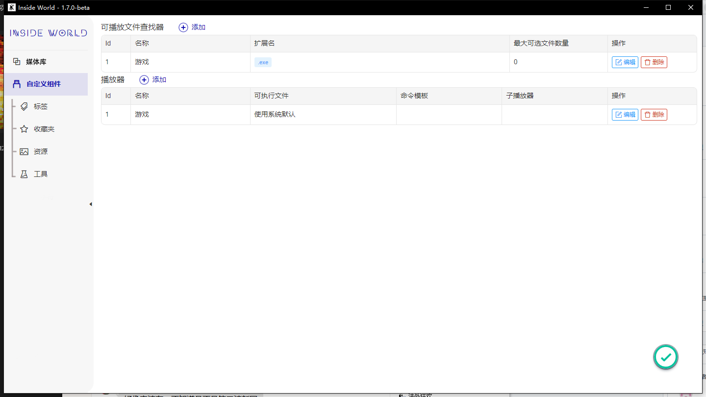Click the plus icon beside 播放器
This screenshot has width=706, height=397.
144,79
